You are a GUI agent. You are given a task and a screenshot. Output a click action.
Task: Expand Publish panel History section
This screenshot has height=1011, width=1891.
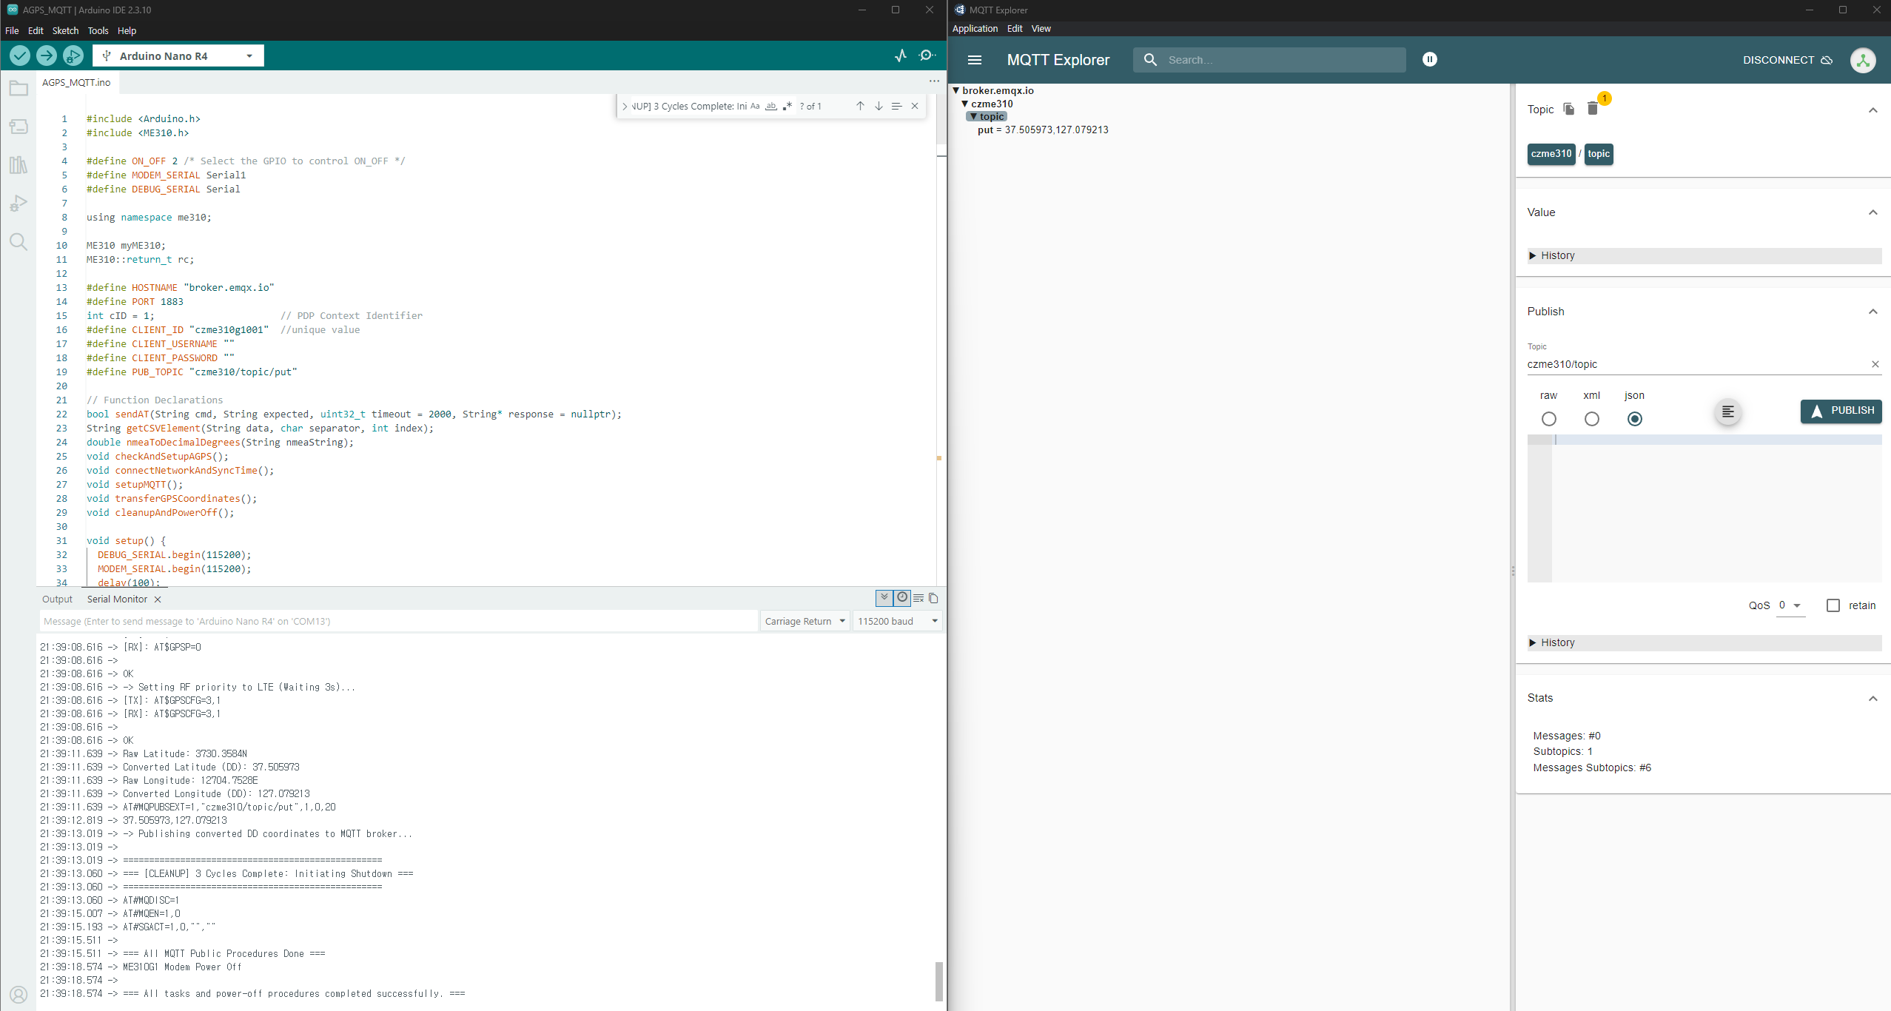[1704, 642]
